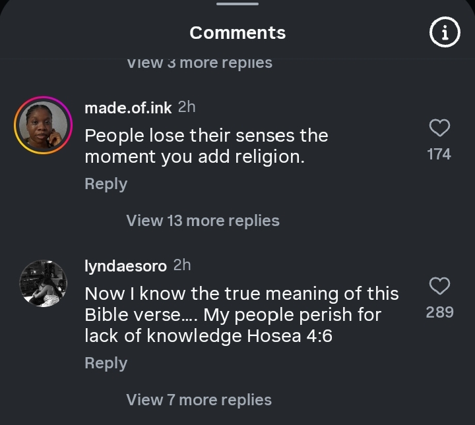
Task: Expand View 13 more replies
Action: tap(203, 221)
